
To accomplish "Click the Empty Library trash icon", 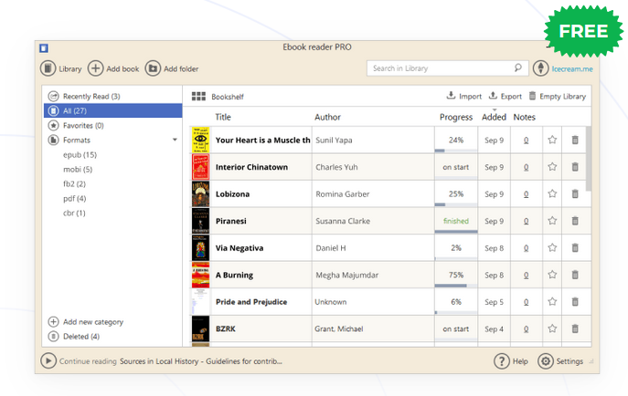I will coord(532,96).
